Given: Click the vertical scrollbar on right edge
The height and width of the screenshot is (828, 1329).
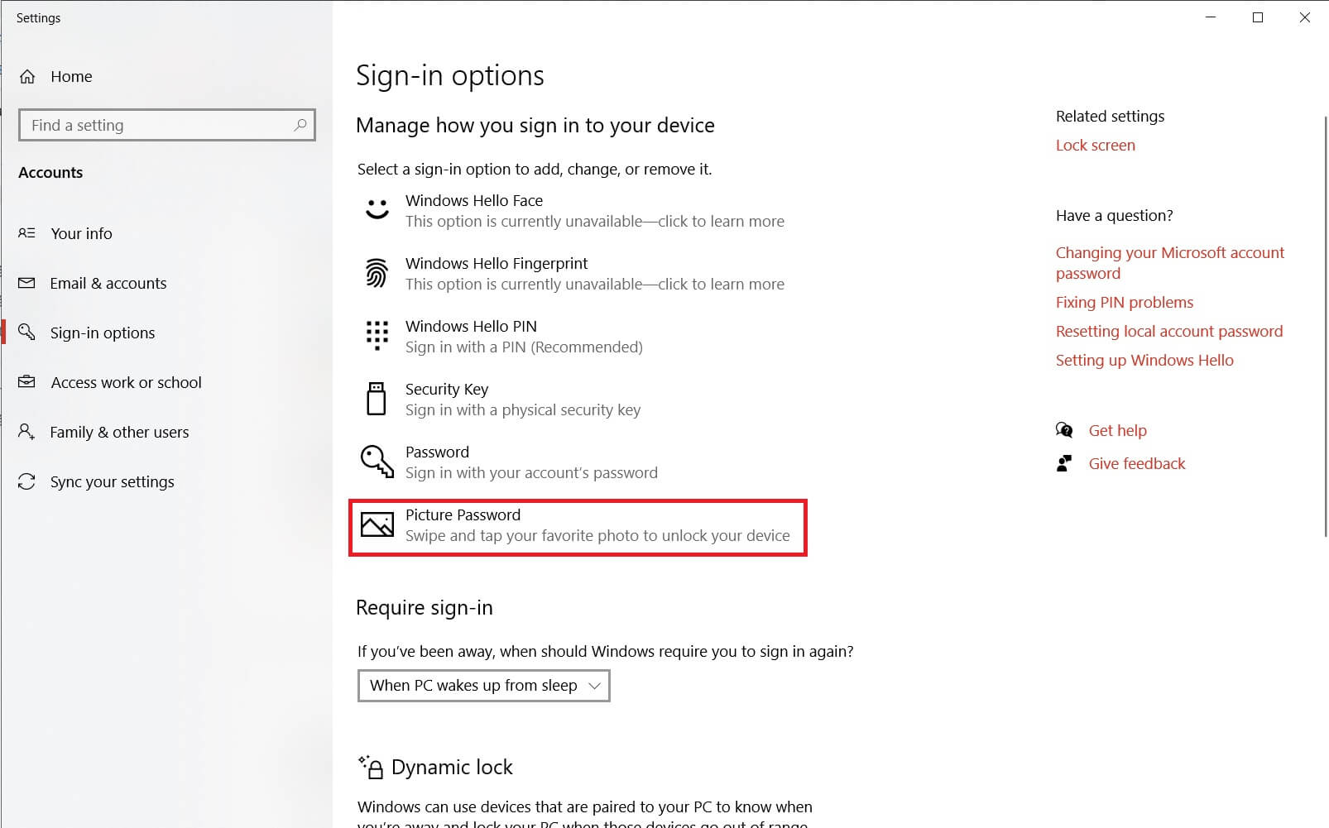Looking at the screenshot, I should (x=1326, y=327).
